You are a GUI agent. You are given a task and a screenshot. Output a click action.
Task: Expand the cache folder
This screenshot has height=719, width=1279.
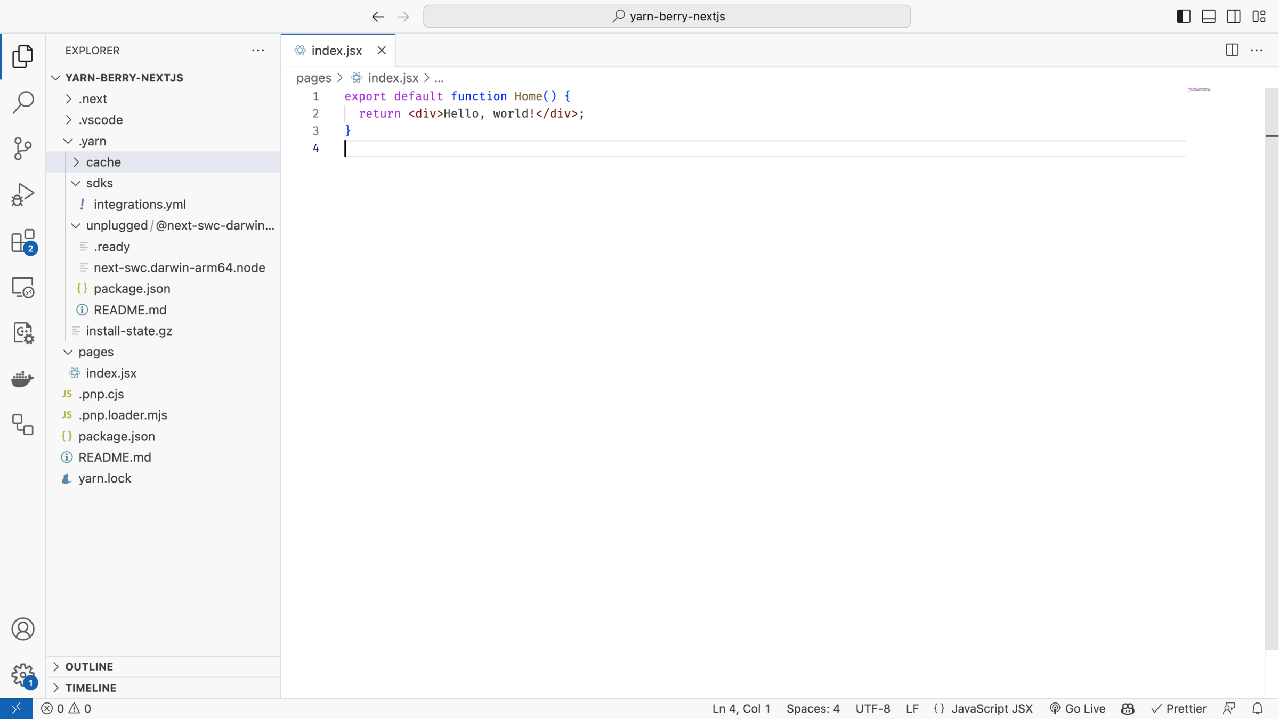pos(103,162)
